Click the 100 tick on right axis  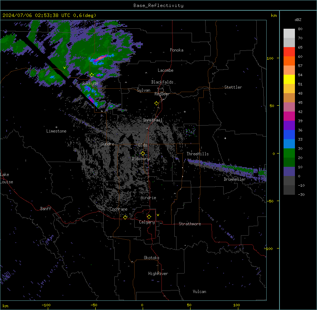click(x=270, y=58)
